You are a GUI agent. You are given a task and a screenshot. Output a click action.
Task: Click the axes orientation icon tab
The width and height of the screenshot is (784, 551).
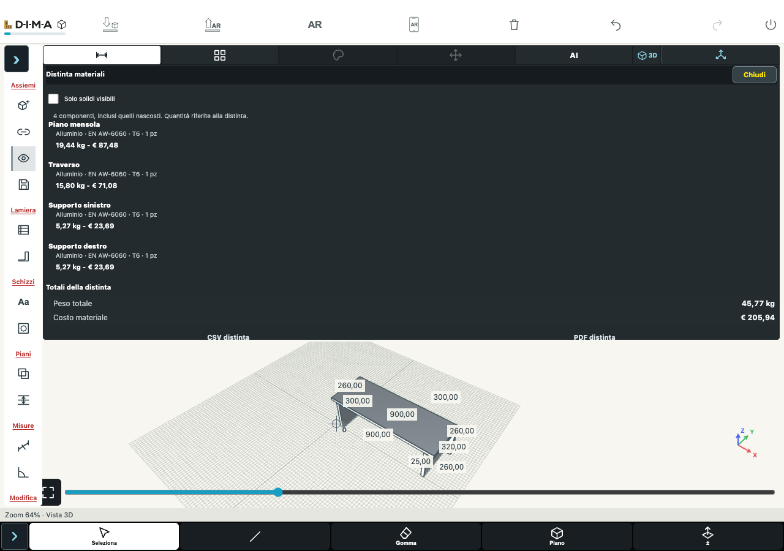point(721,55)
